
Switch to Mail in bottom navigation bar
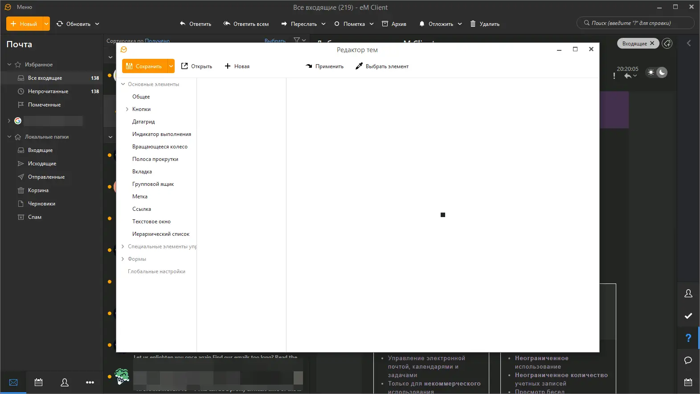click(13, 382)
